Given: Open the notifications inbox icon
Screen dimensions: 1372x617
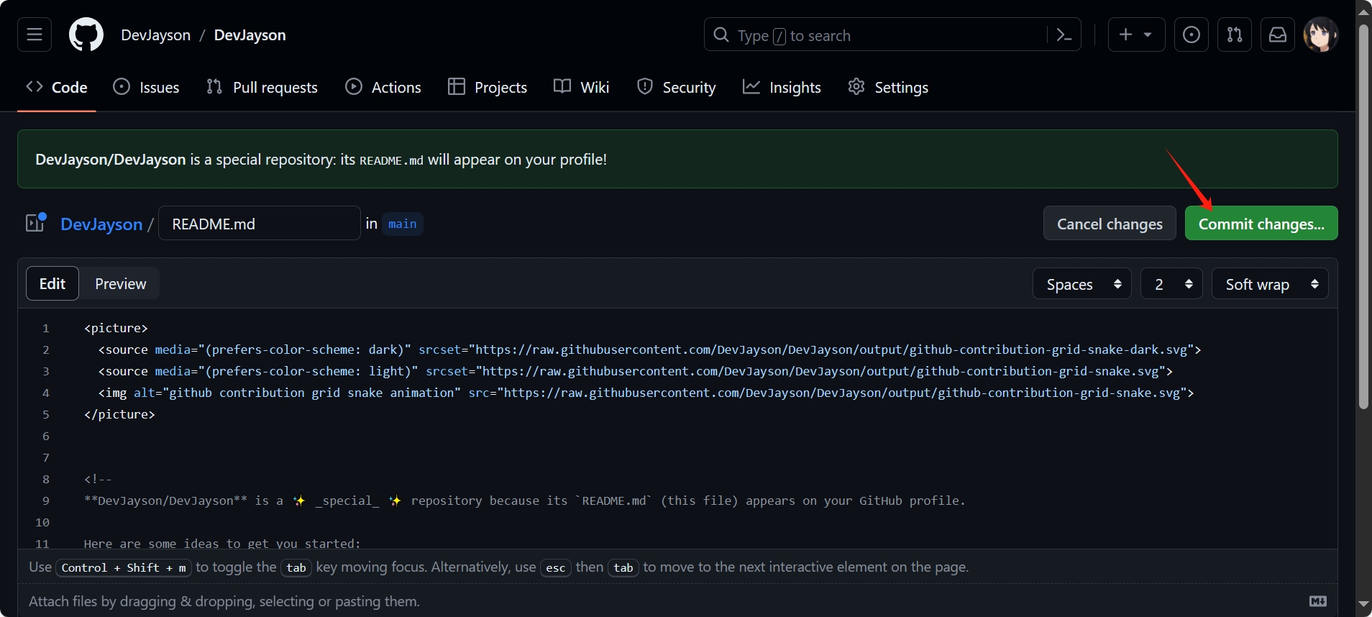Looking at the screenshot, I should tap(1278, 35).
